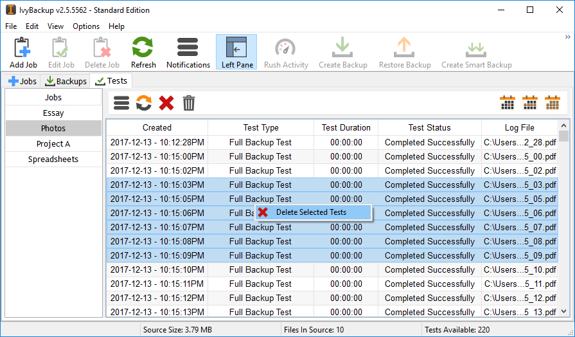Screen dimensions: 575x337
Task: Select the Essay job in left pane
Action: point(53,113)
